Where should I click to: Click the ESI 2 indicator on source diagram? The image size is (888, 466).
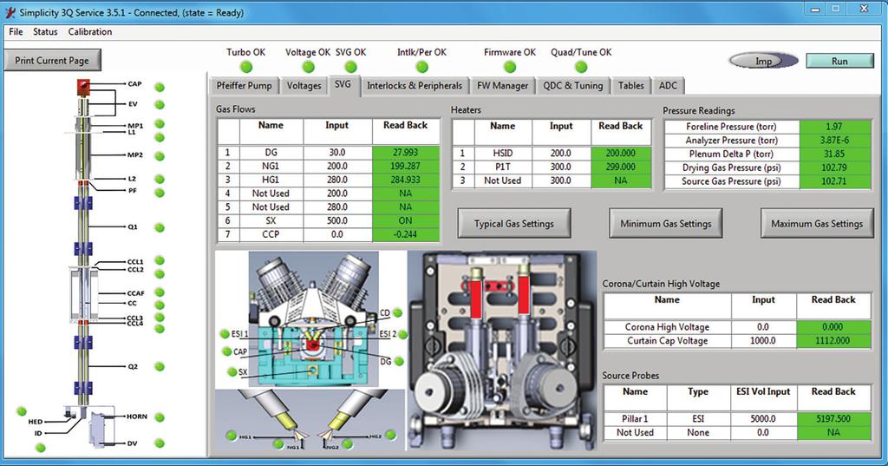coord(402,334)
